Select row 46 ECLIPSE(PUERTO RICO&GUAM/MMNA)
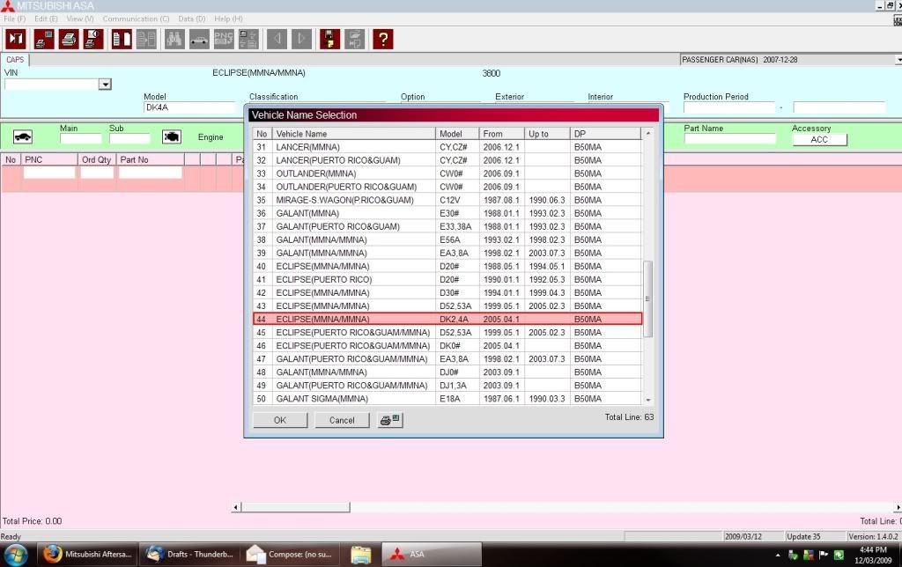 click(447, 346)
